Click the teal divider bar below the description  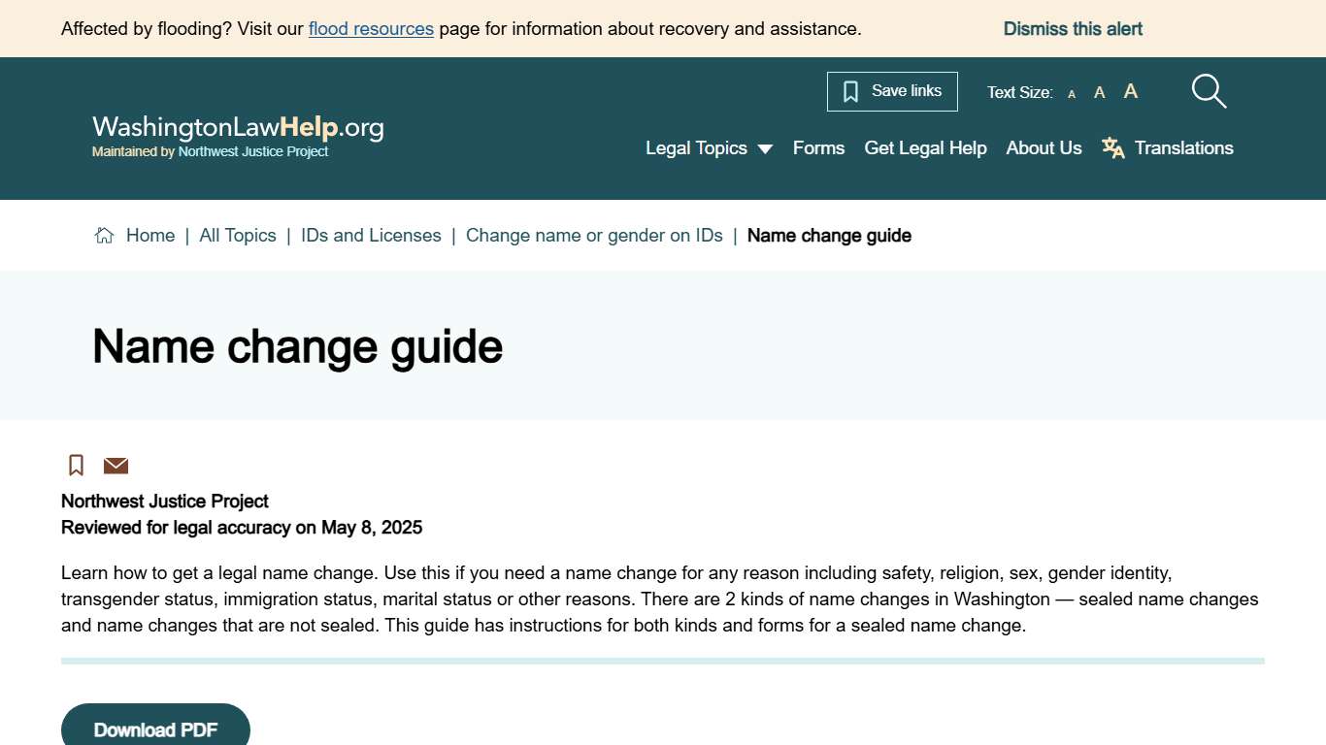click(663, 660)
